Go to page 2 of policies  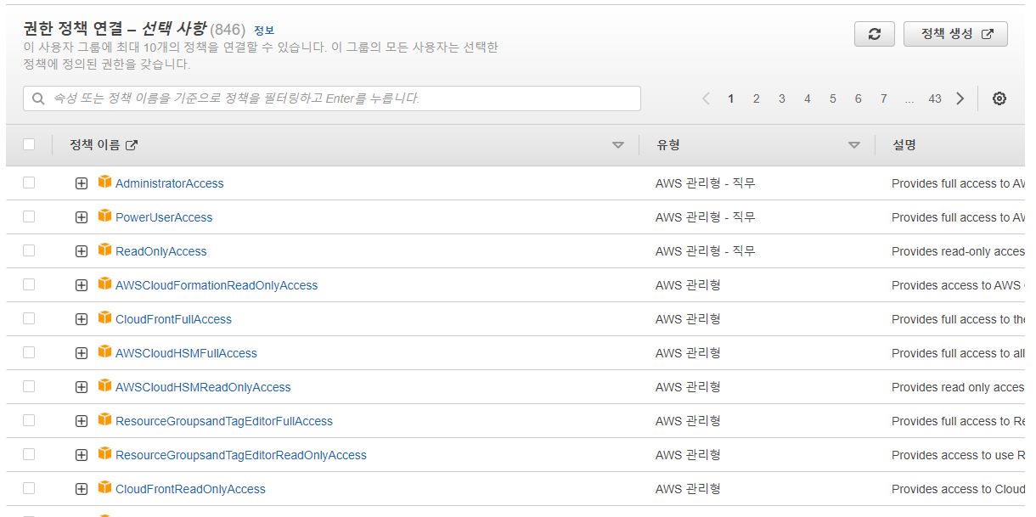coord(756,98)
